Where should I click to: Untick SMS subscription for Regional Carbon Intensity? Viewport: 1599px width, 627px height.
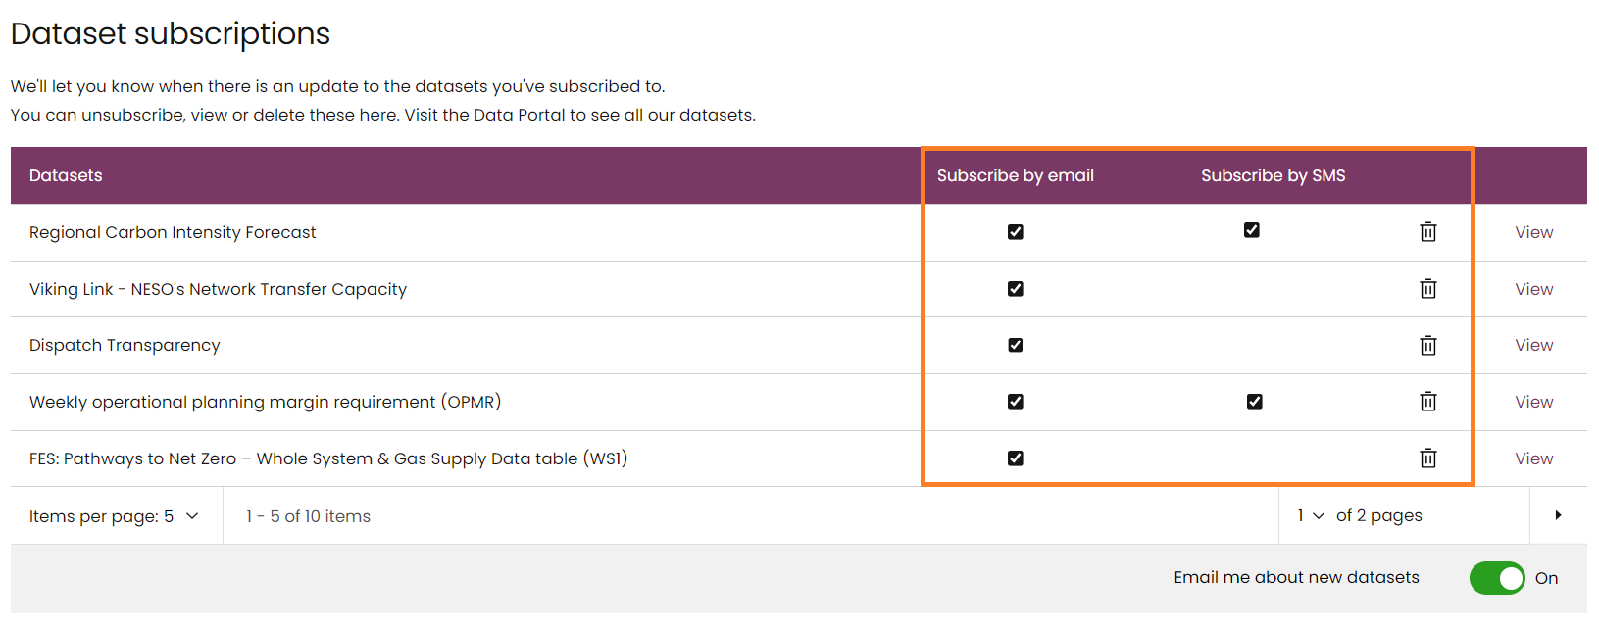tap(1251, 230)
